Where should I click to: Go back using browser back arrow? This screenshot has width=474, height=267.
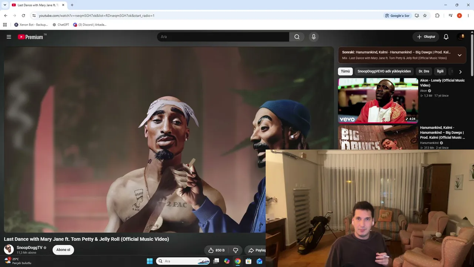point(6,16)
